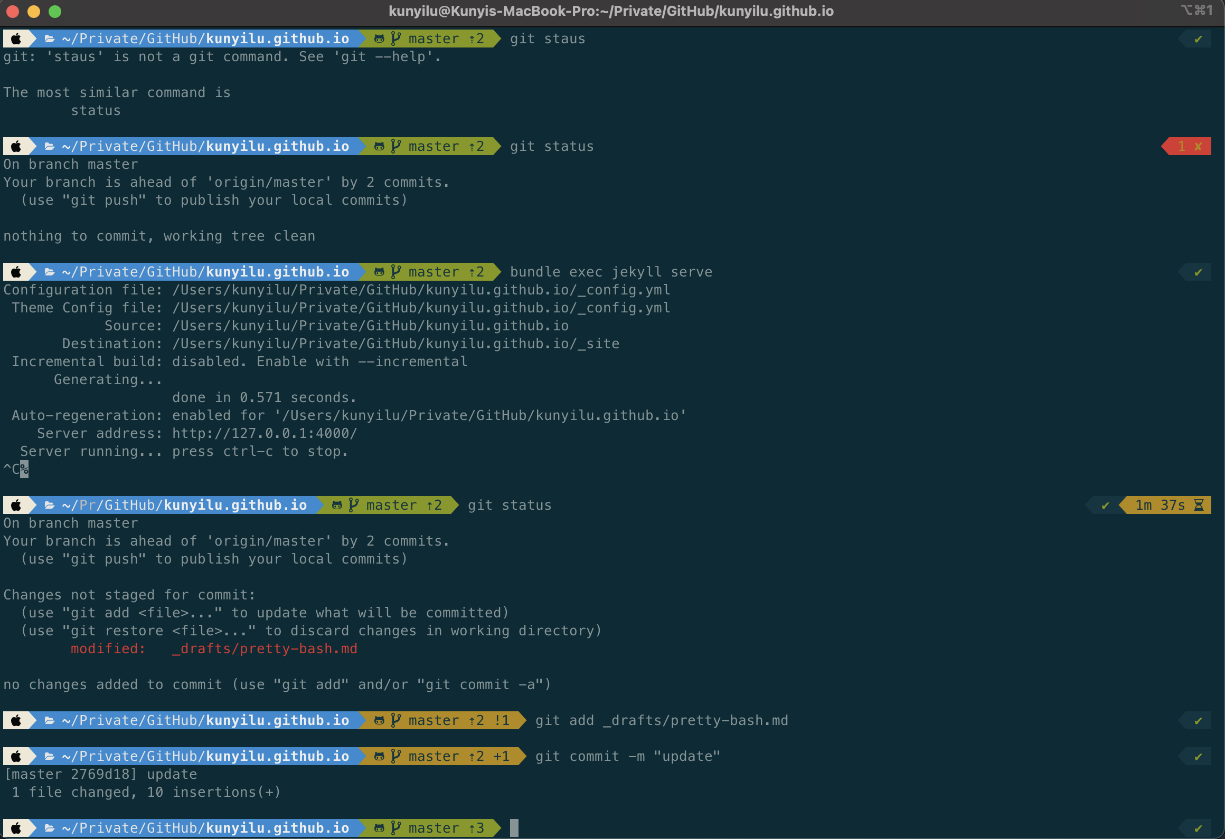The image size is (1225, 839).
Task: Click the red 1 ✗ error badge
Action: (1186, 146)
